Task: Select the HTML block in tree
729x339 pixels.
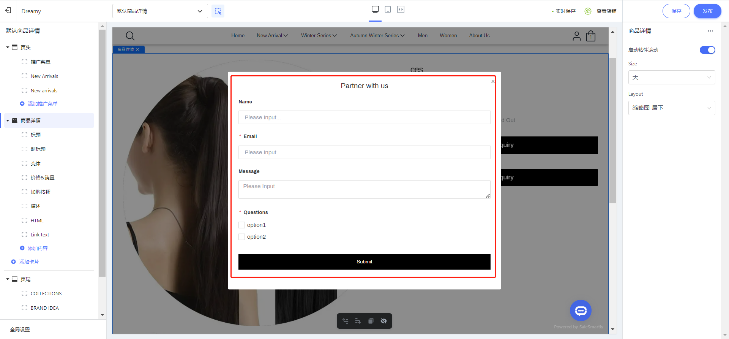Action: [x=37, y=220]
